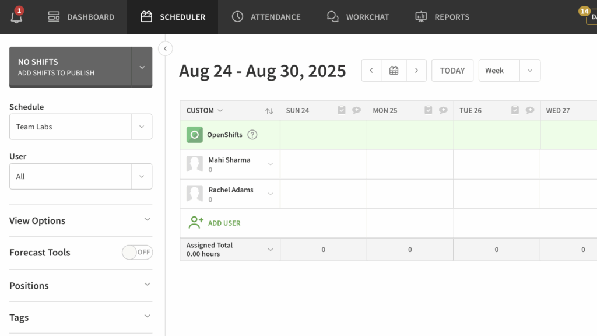597x336 pixels.
Task: Click Mahi Sharma's Sunday 24 shift cell
Action: [x=323, y=164]
